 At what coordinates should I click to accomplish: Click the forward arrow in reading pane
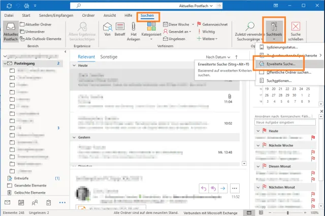222,188
